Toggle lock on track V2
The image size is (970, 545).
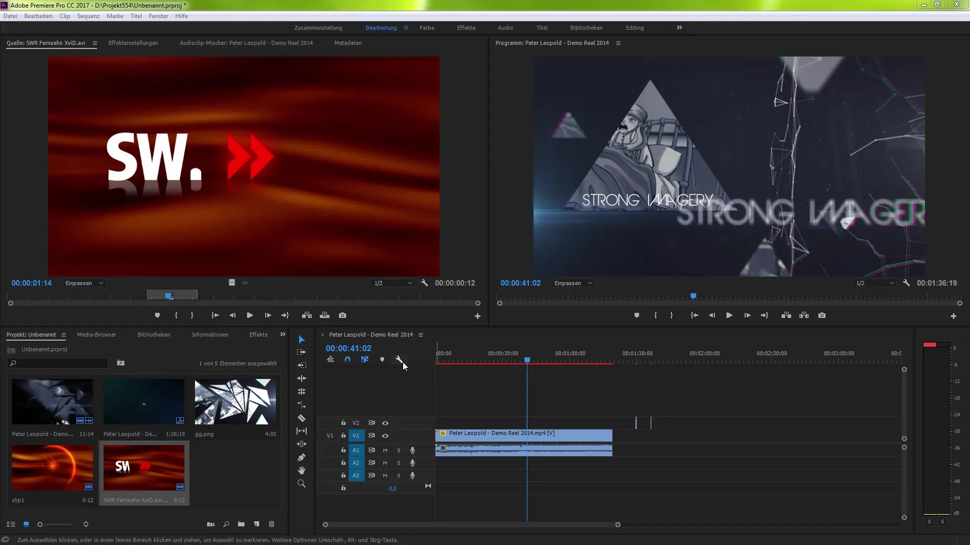click(344, 423)
